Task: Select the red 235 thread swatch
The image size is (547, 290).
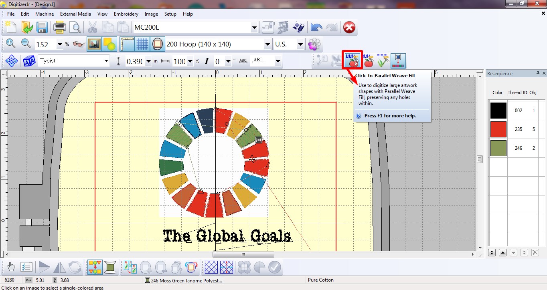Action: pyautogui.click(x=498, y=129)
